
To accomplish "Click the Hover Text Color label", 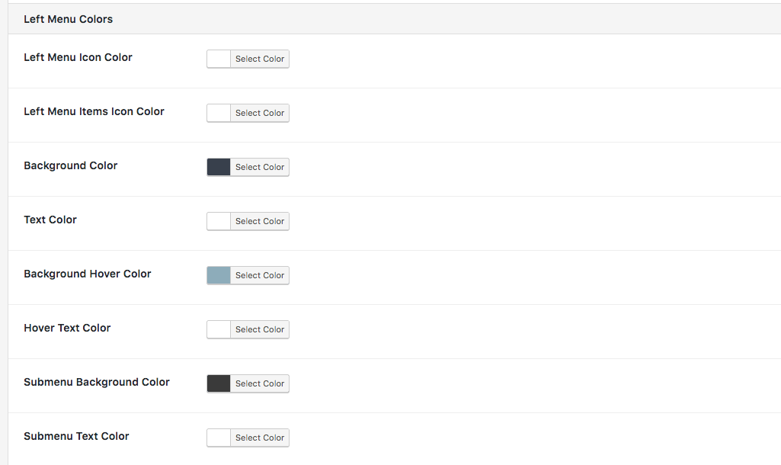I will point(67,328).
